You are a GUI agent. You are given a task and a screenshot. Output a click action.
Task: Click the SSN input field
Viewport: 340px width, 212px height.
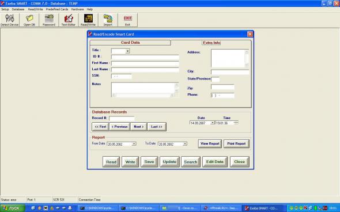click(x=122, y=76)
